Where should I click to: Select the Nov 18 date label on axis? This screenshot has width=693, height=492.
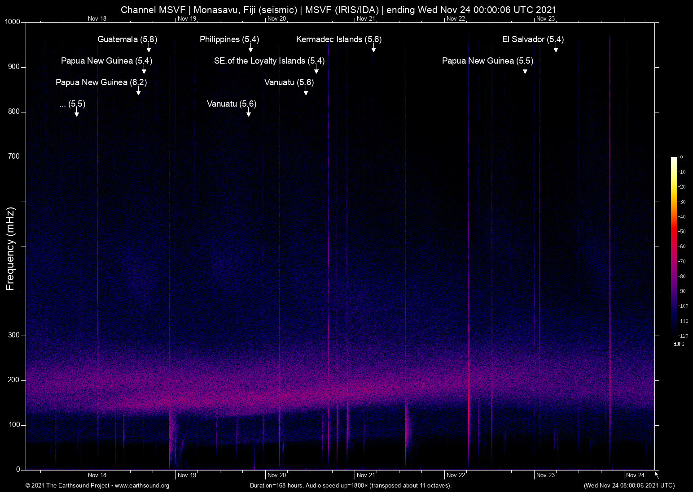[x=97, y=19]
